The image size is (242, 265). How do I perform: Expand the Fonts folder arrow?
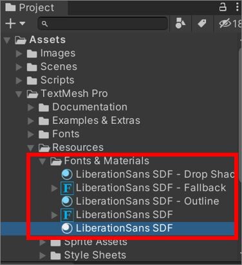pos(31,134)
